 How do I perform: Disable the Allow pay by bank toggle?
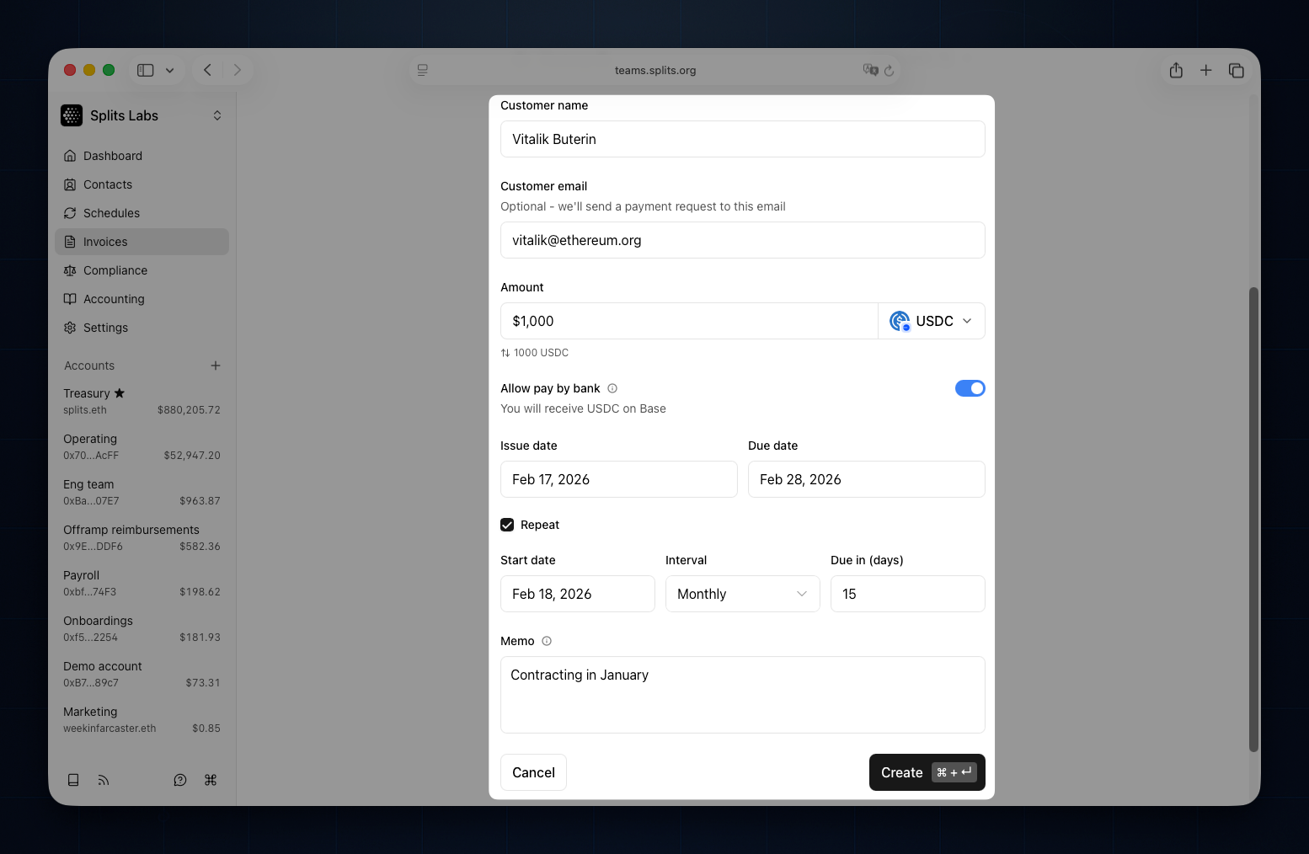click(970, 388)
